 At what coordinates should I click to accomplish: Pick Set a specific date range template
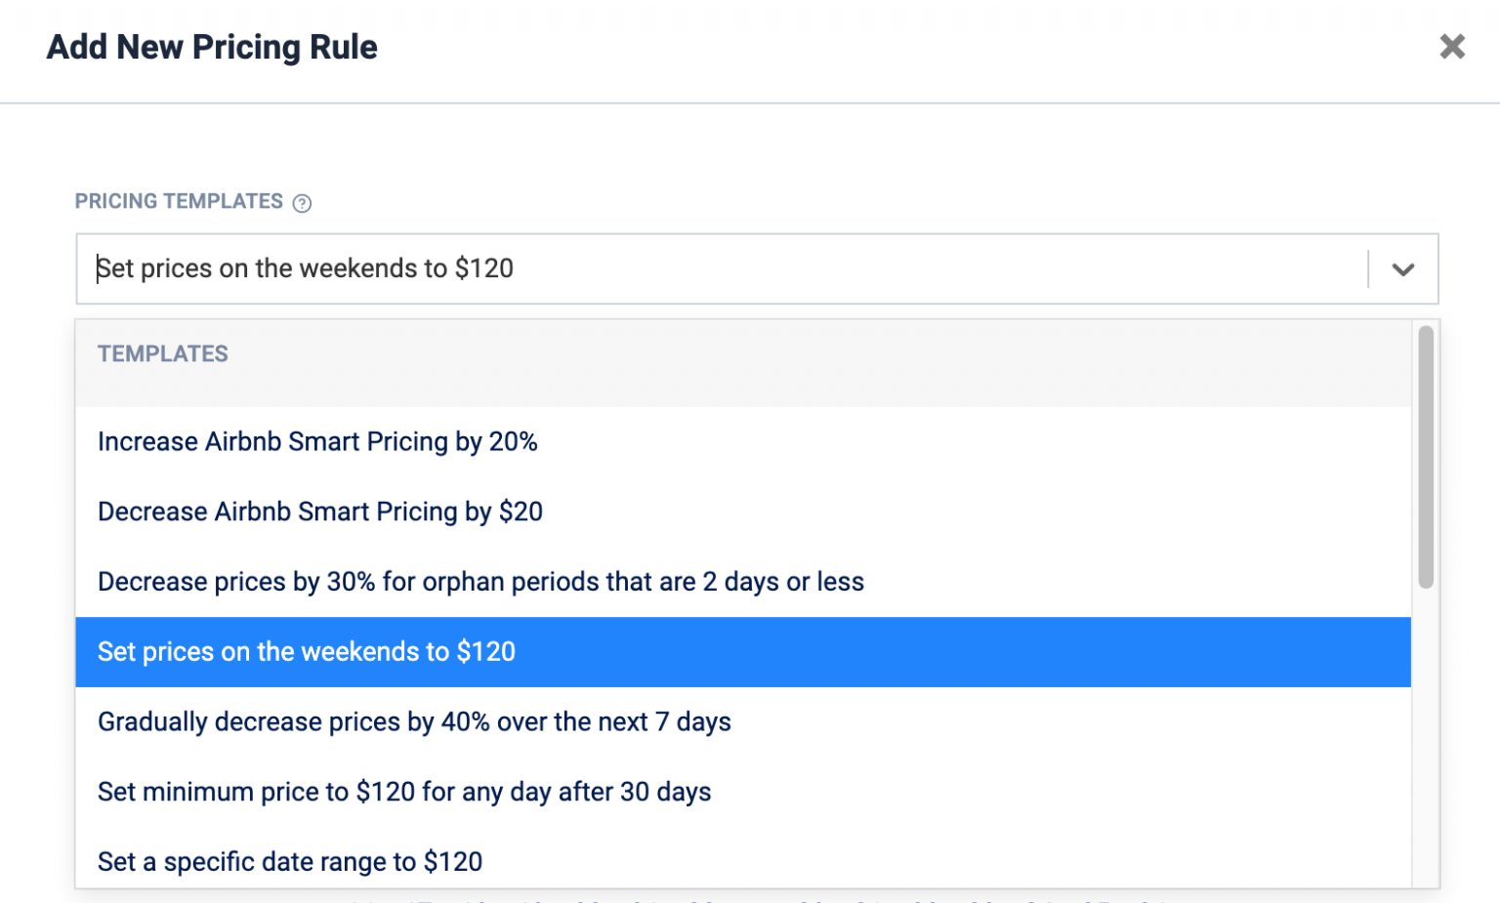(x=290, y=862)
